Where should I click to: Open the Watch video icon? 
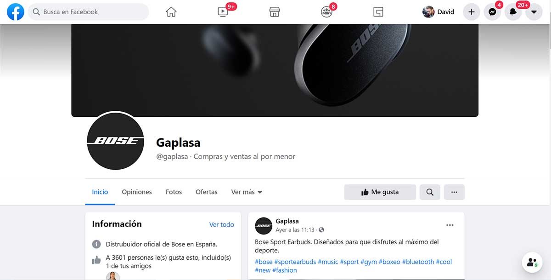tap(223, 12)
